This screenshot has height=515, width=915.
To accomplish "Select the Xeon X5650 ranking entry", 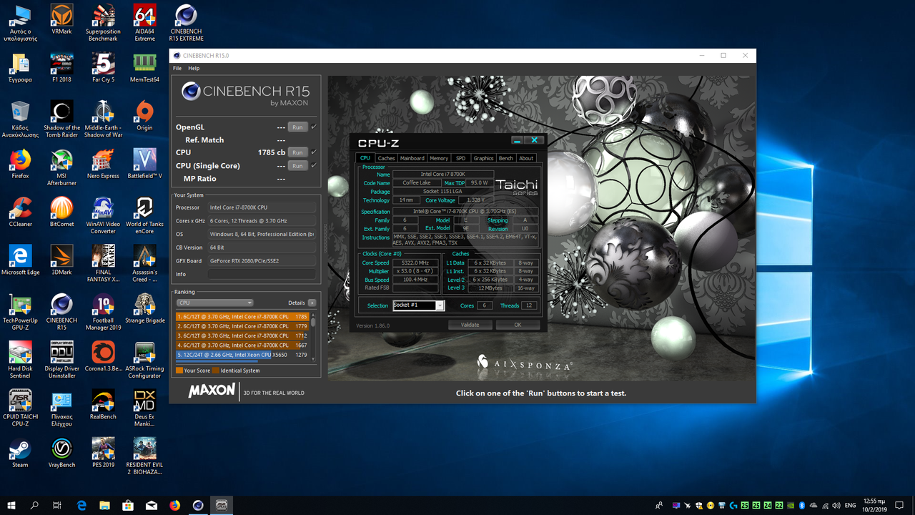I will [242, 355].
